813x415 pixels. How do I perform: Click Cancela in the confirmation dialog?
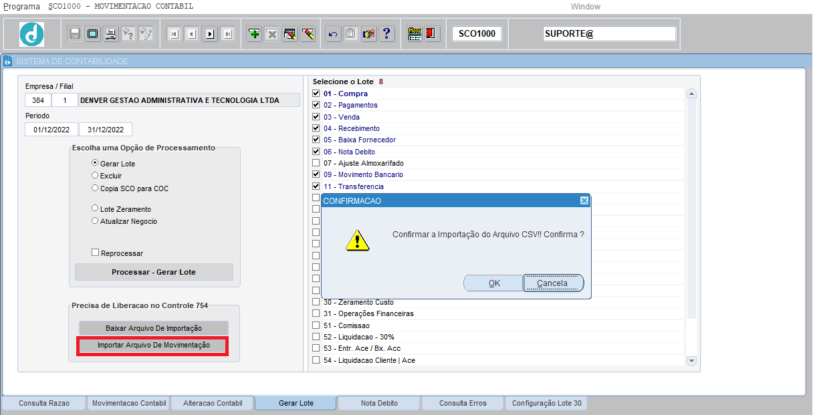coord(554,283)
